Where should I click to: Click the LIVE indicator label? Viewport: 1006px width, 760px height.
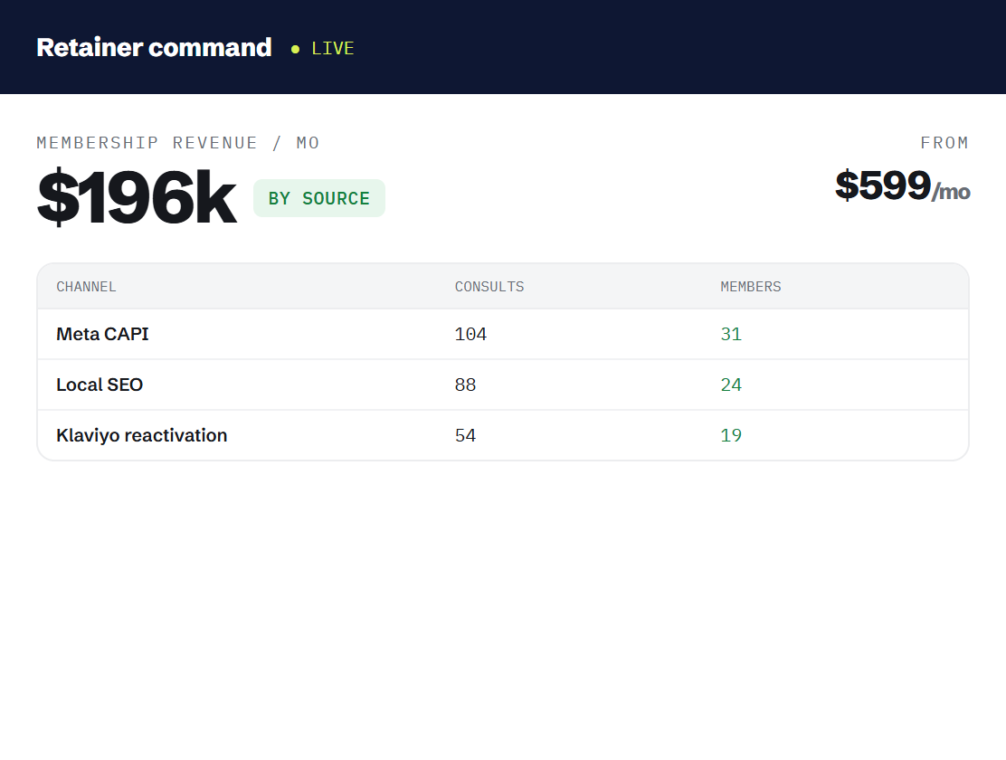332,49
